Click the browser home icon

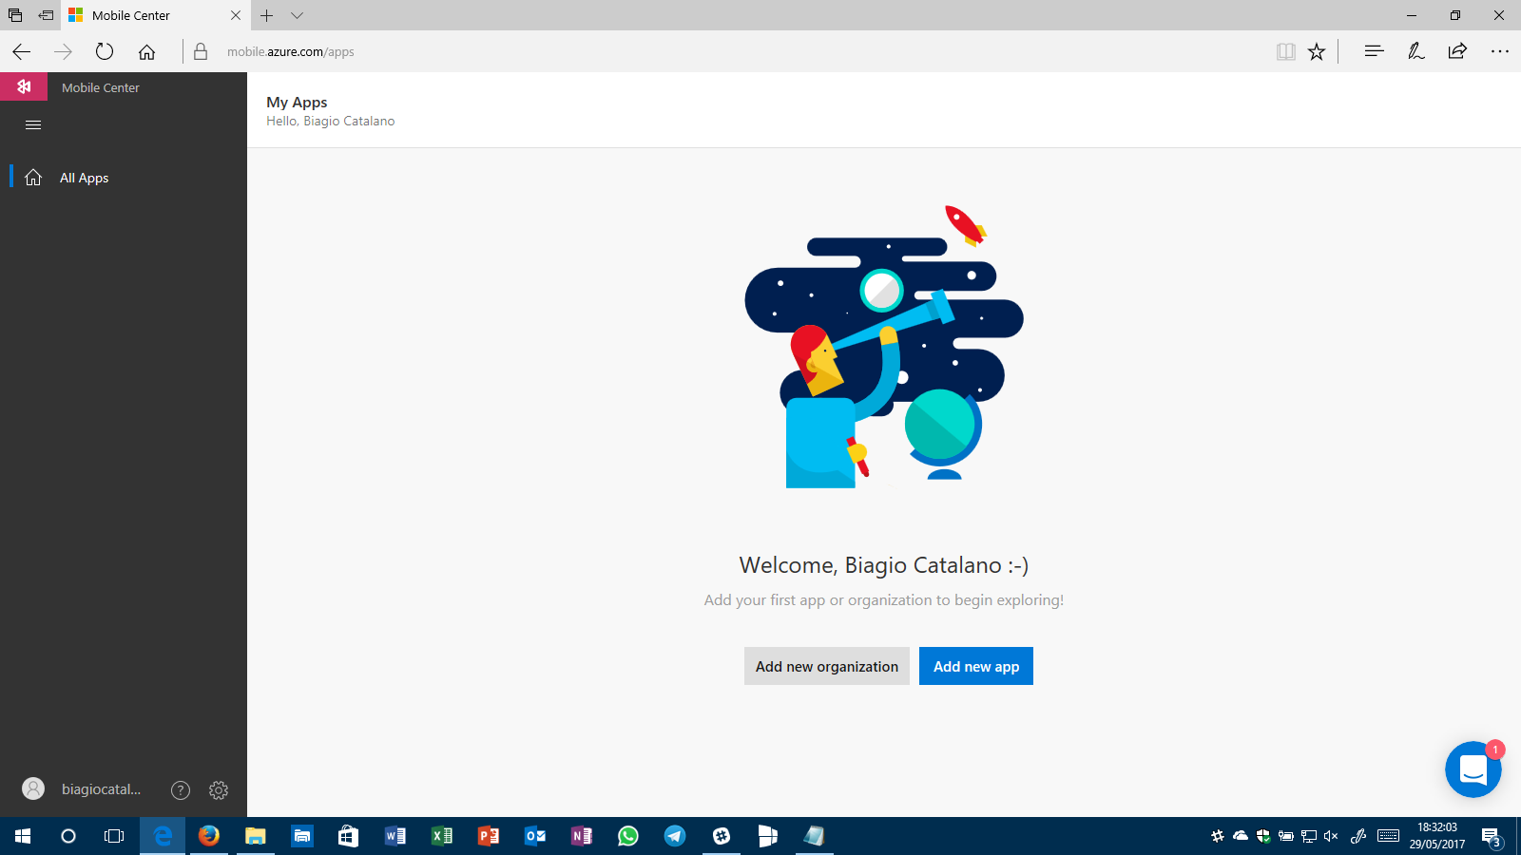click(x=146, y=51)
